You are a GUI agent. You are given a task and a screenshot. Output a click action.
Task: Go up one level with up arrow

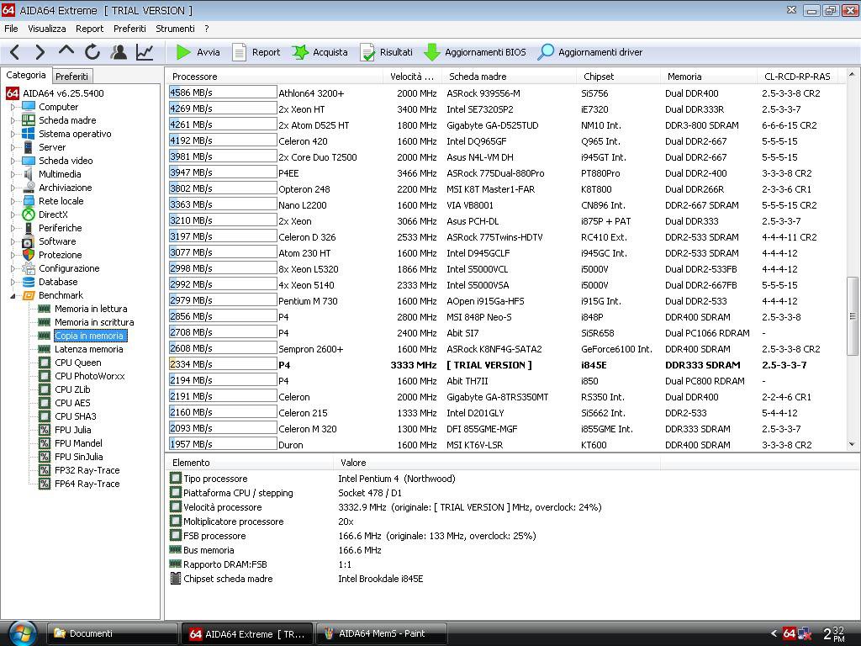66,52
